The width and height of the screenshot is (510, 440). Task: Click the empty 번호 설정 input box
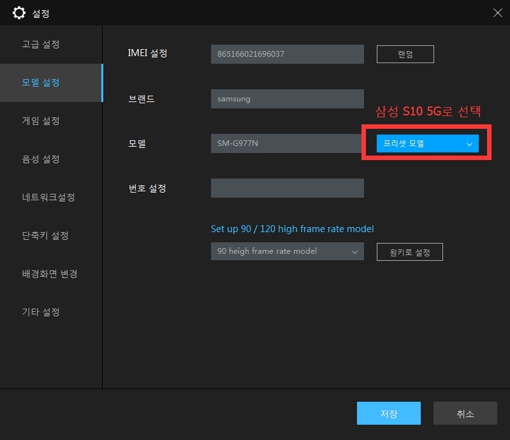click(287, 188)
